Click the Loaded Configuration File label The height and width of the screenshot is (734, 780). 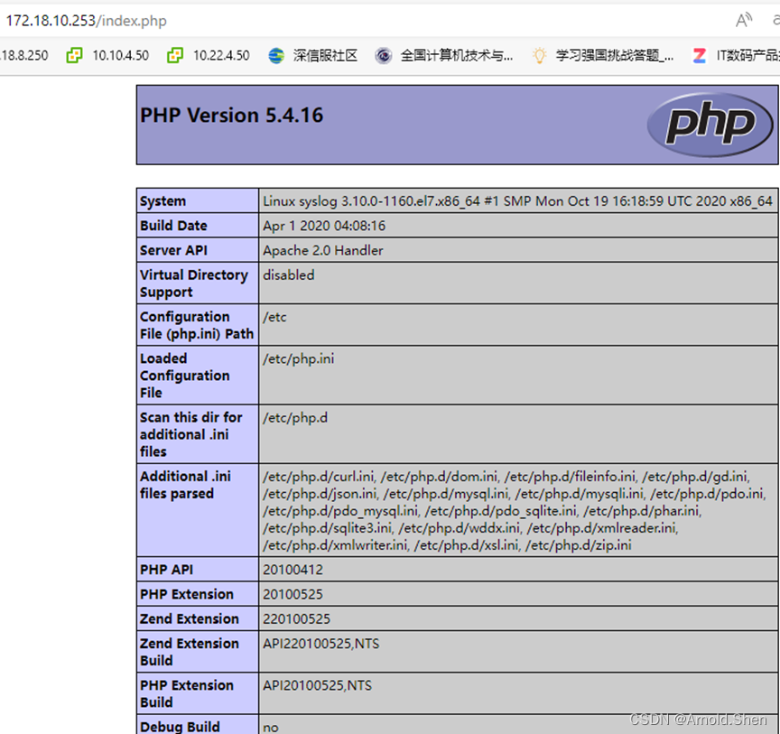tap(184, 376)
